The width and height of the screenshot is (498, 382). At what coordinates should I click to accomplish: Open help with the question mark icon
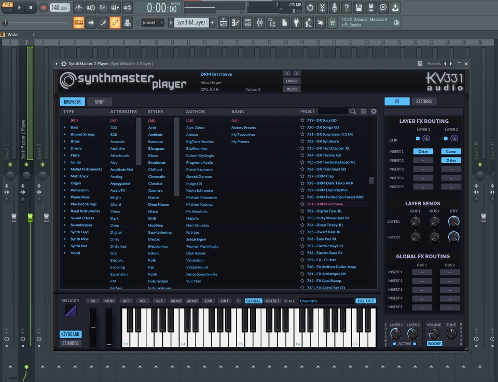[347, 8]
